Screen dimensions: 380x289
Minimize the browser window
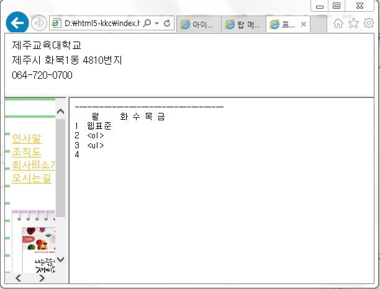pos(320,6)
